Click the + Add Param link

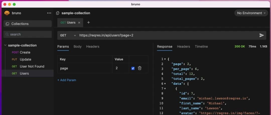pos(67,80)
